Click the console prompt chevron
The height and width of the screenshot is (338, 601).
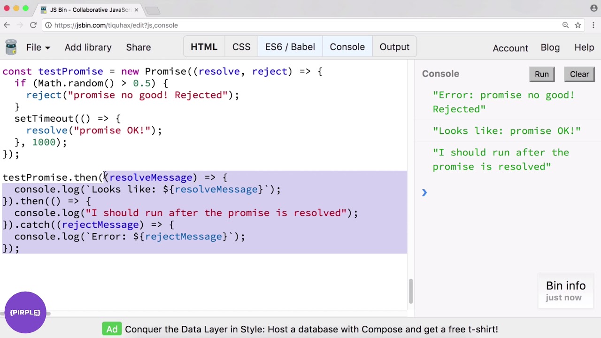pyautogui.click(x=424, y=192)
